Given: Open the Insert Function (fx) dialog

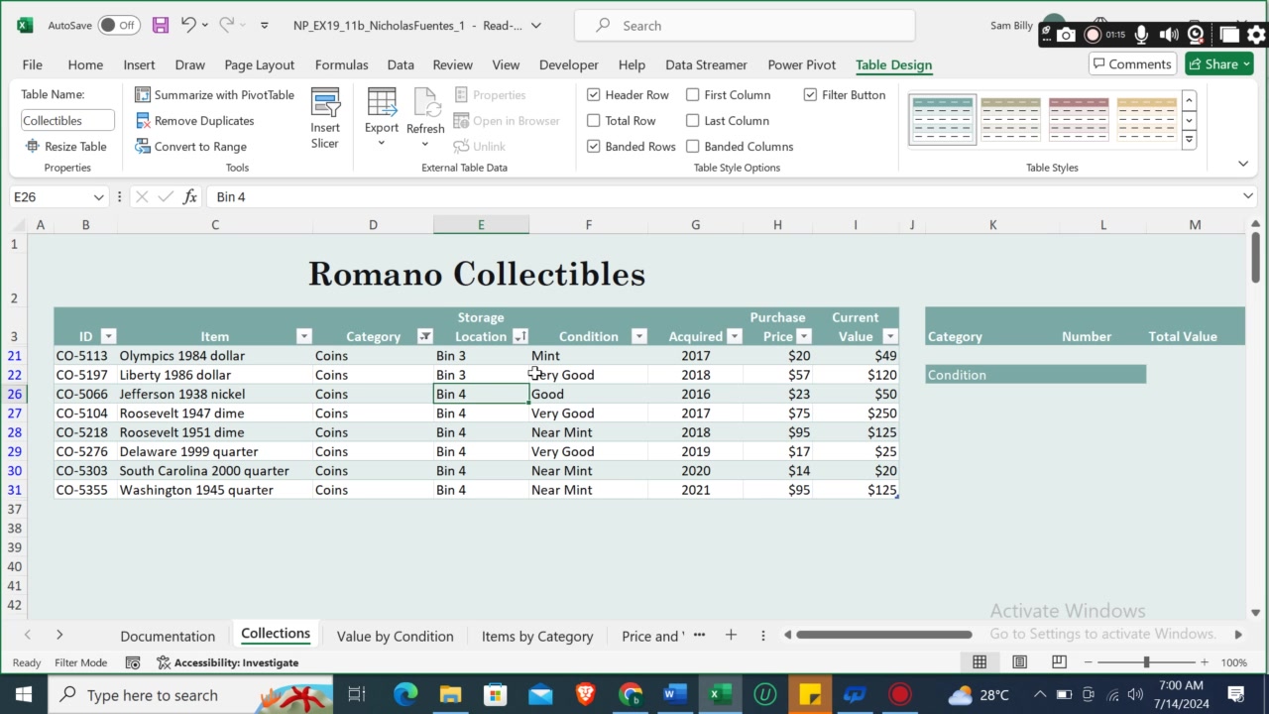Looking at the screenshot, I should [190, 196].
